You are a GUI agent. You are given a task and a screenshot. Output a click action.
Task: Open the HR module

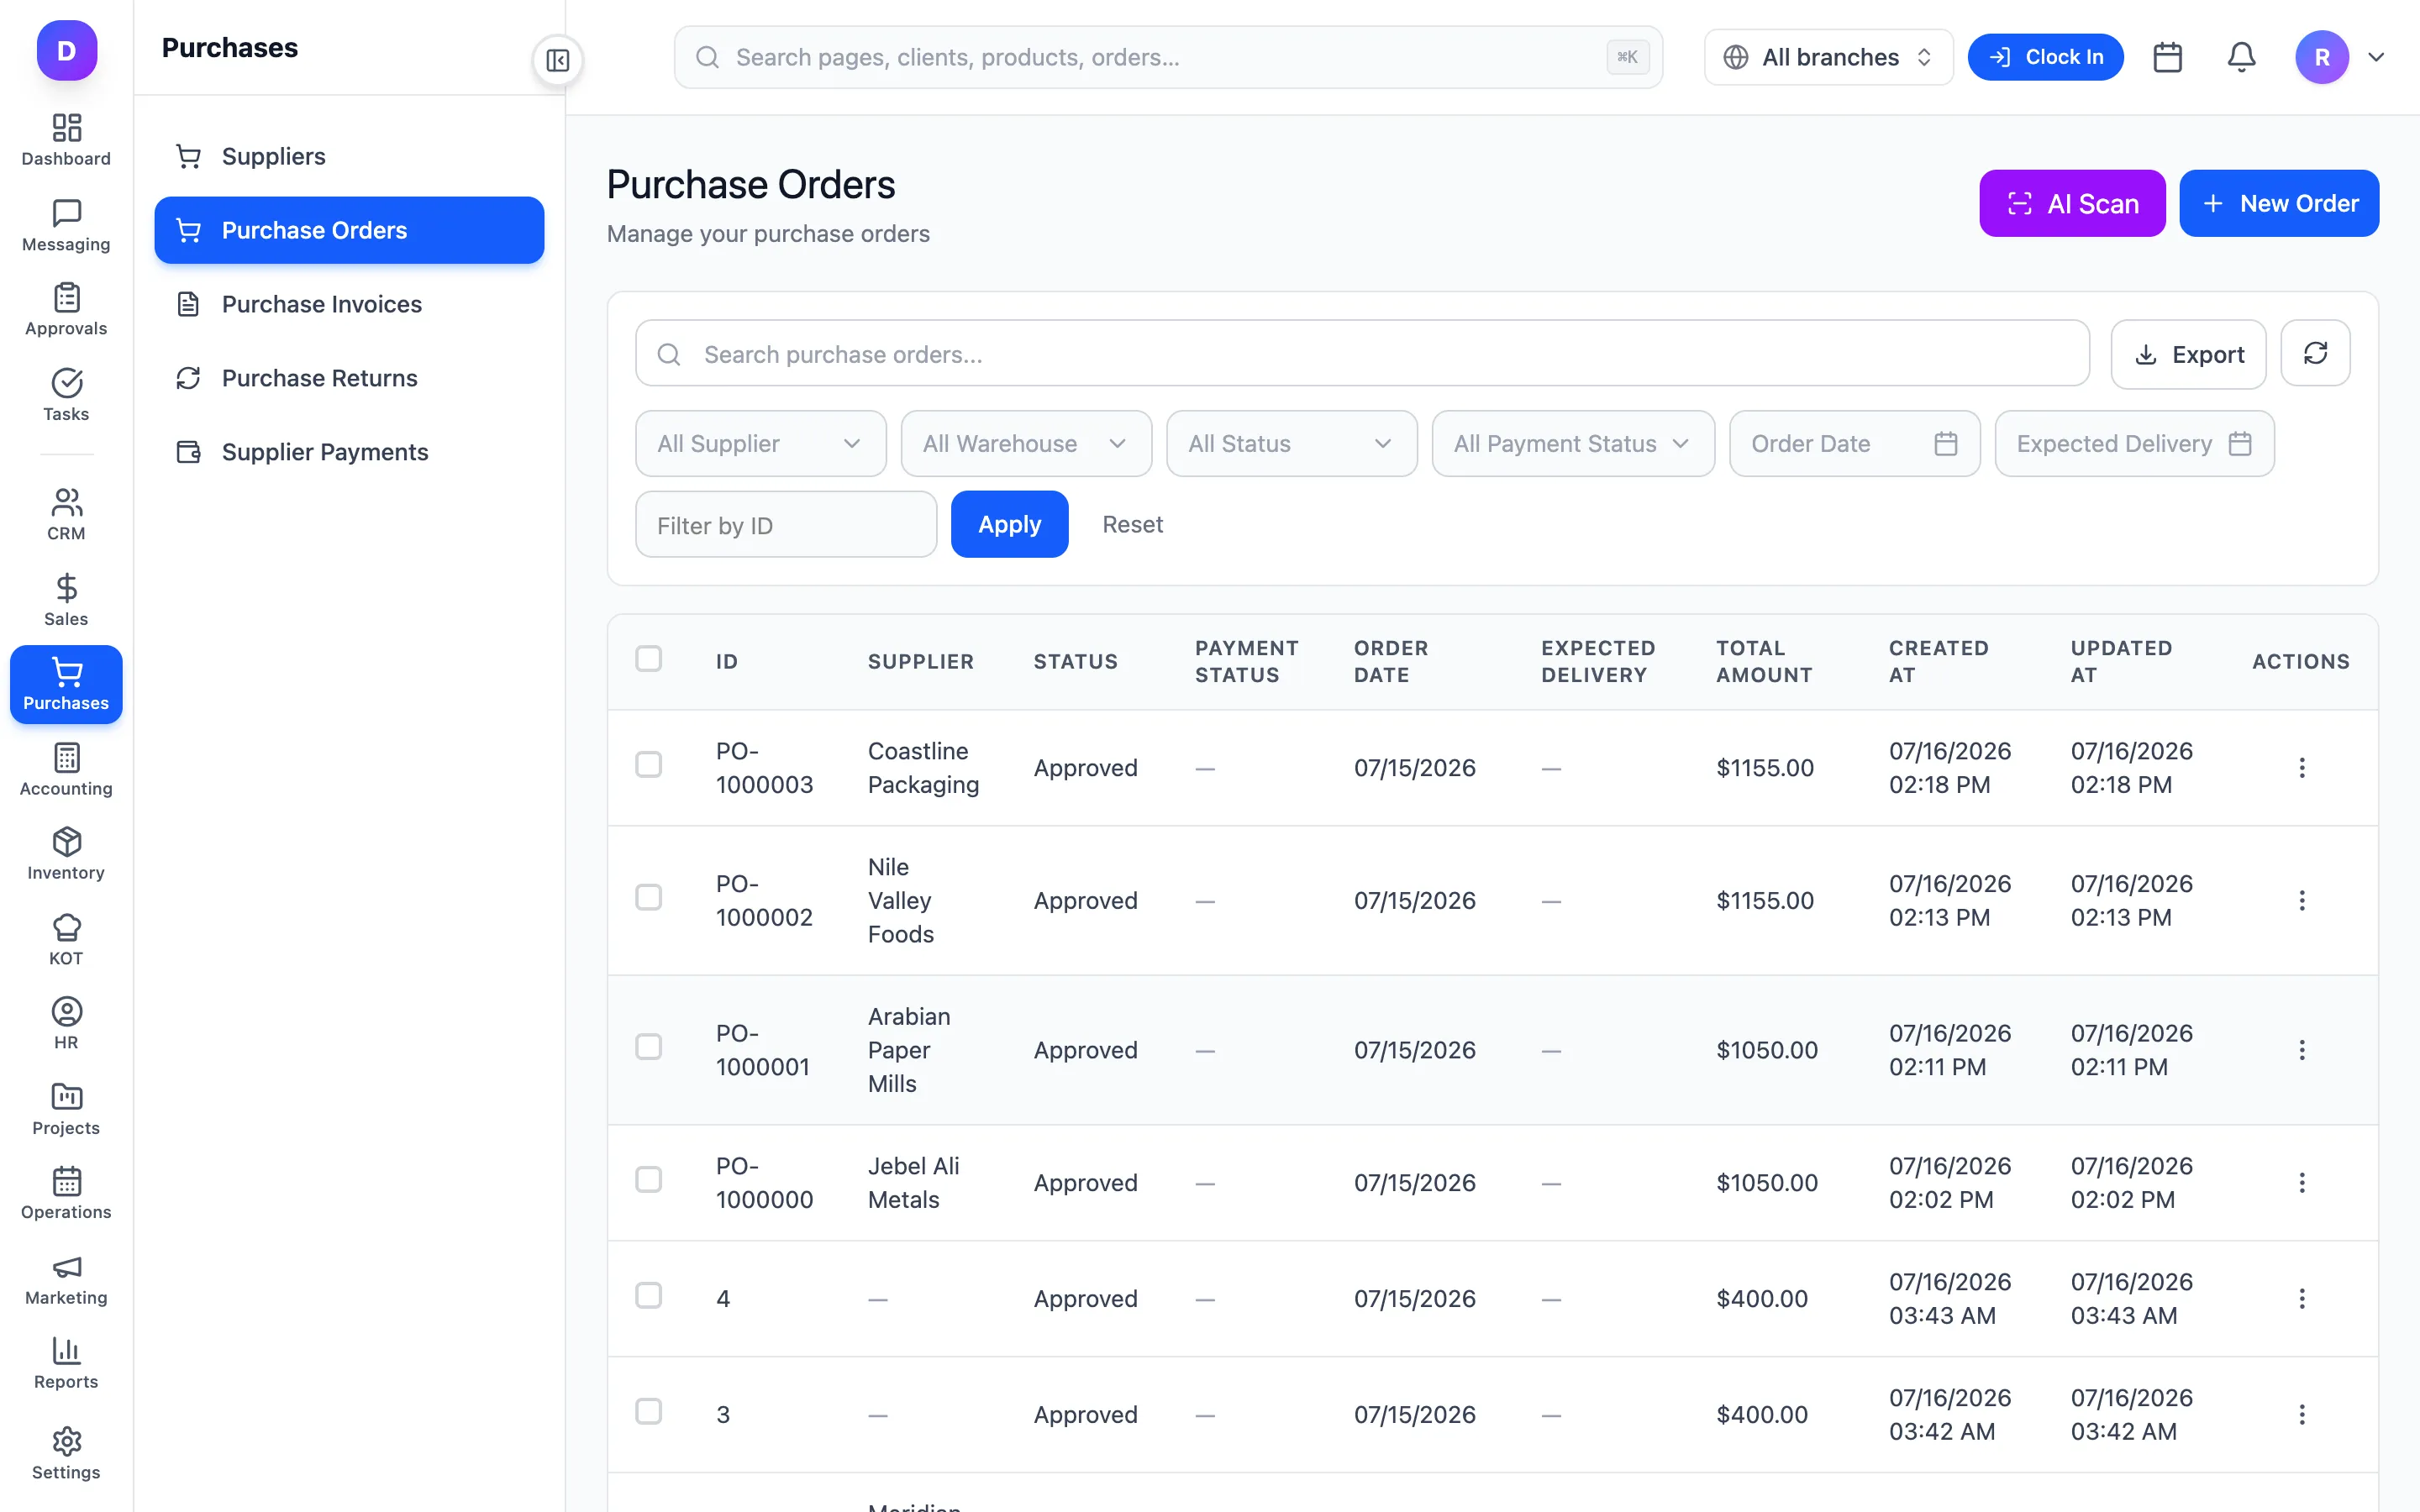coord(66,1023)
